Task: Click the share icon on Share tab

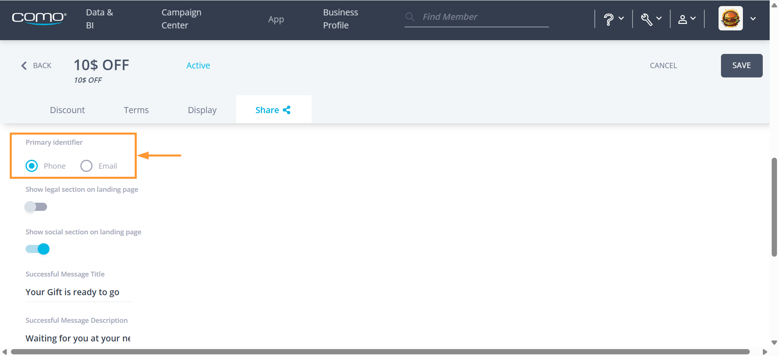Action: pos(286,110)
